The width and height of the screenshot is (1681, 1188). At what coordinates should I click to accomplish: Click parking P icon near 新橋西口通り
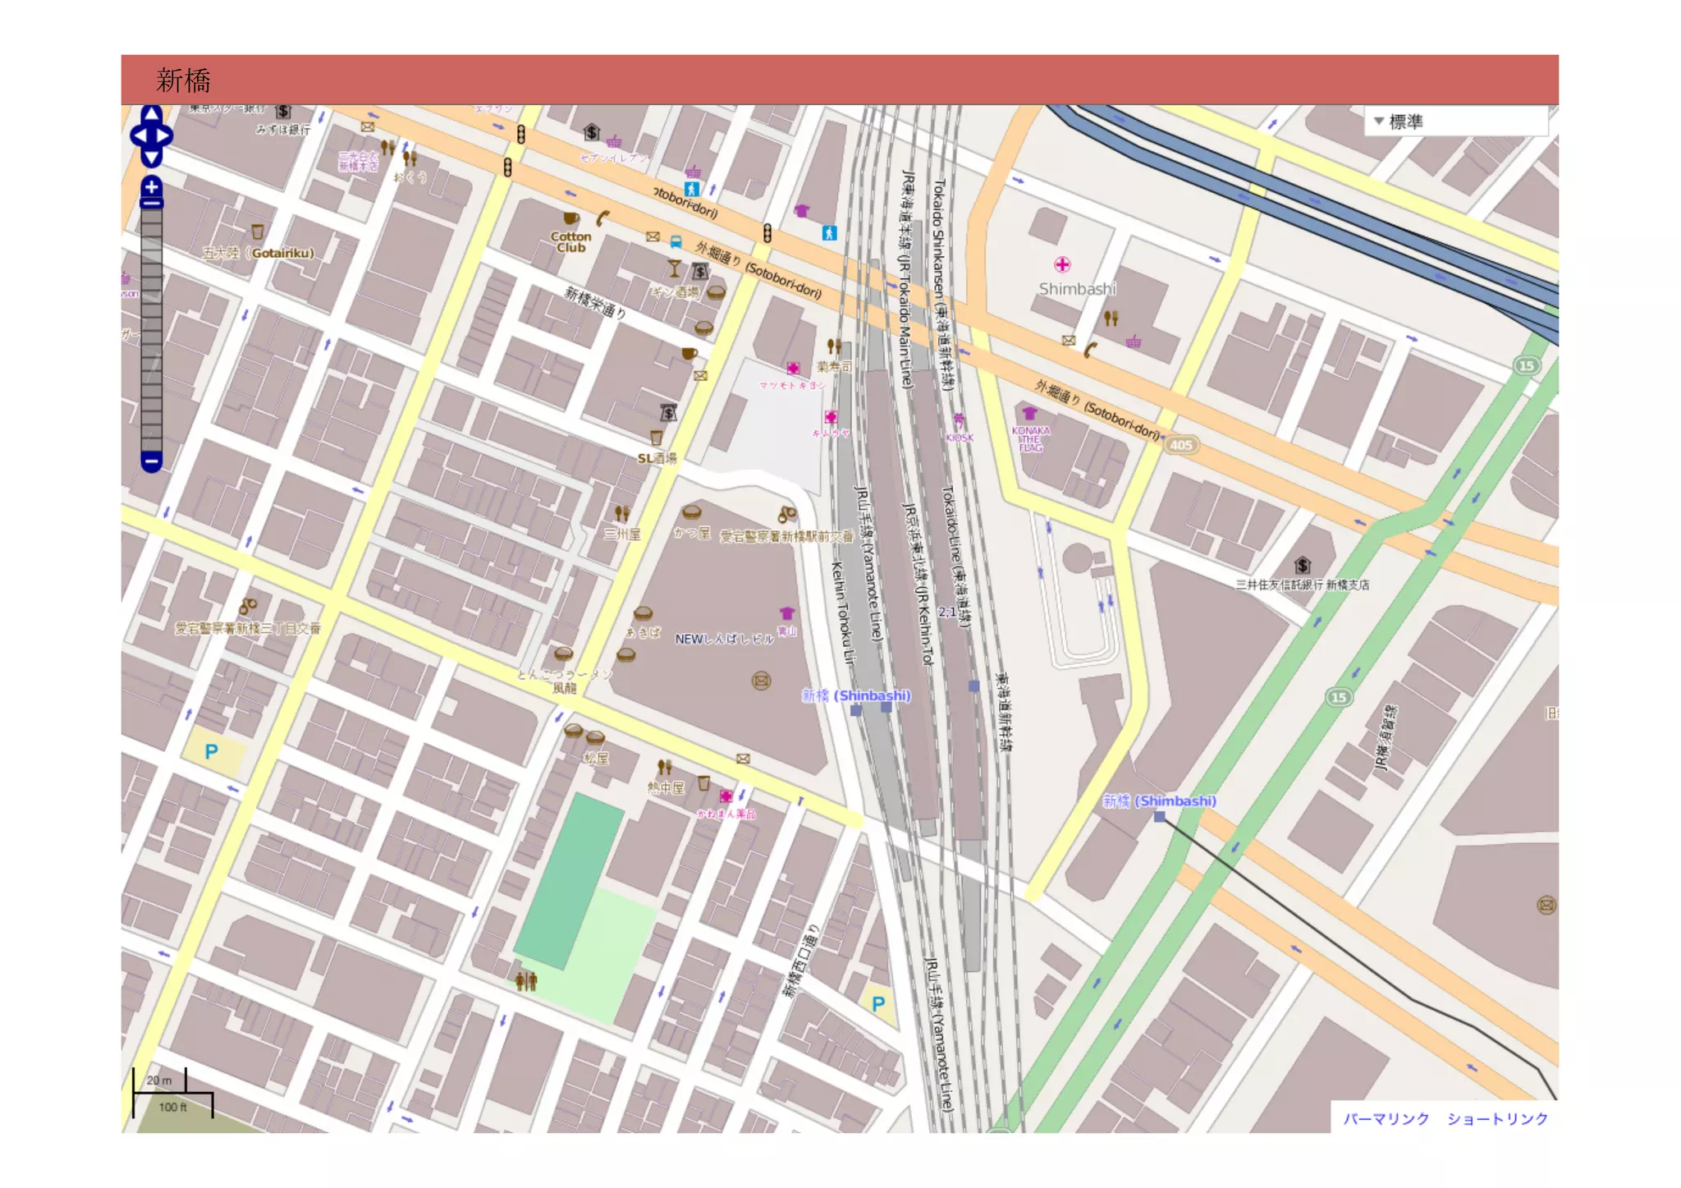pyautogui.click(x=878, y=1003)
